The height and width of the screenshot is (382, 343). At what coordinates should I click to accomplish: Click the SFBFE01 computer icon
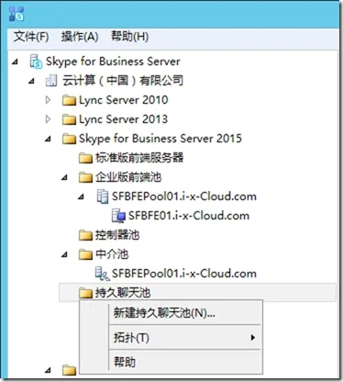point(118,216)
